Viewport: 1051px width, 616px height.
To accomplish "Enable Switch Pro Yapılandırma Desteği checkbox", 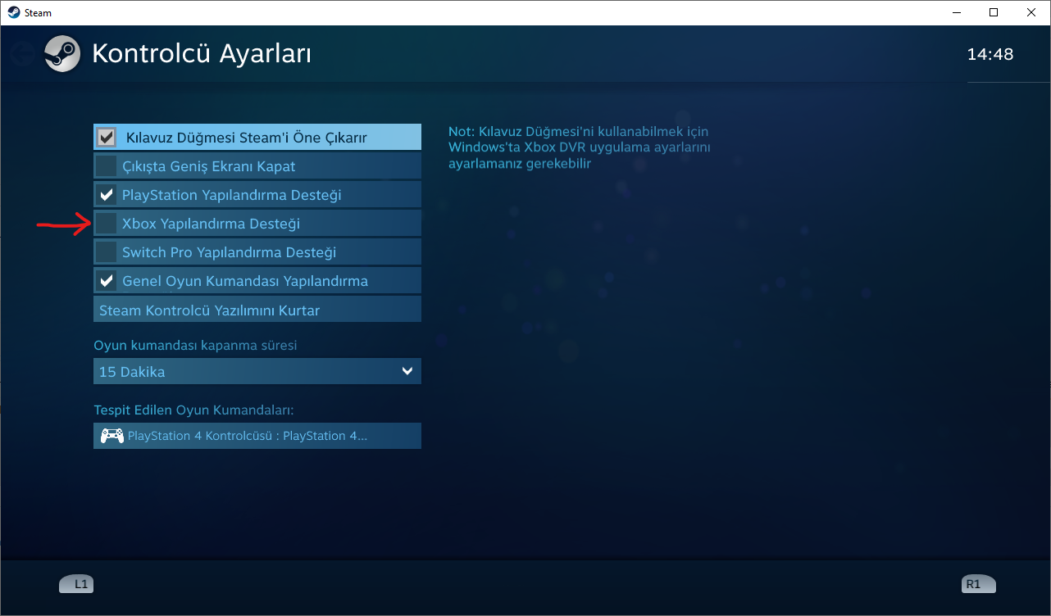I will [x=106, y=251].
